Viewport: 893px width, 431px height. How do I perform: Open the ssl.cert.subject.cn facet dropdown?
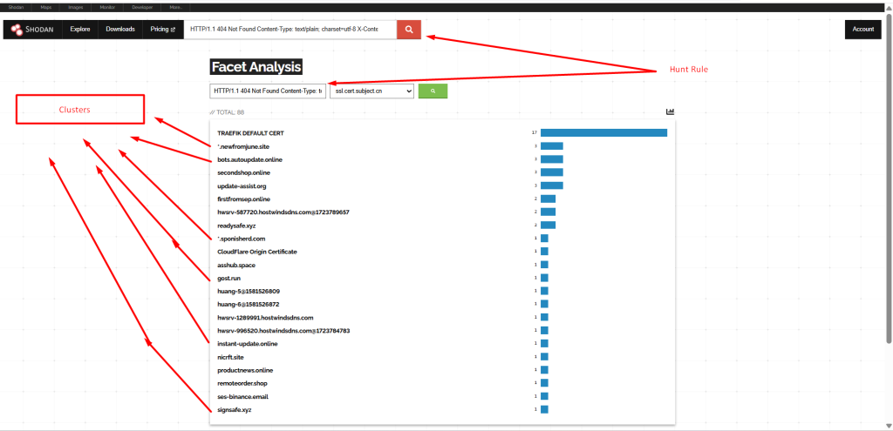click(372, 91)
